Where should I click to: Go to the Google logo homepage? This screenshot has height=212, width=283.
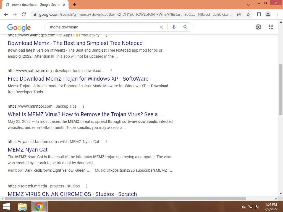click(19, 27)
